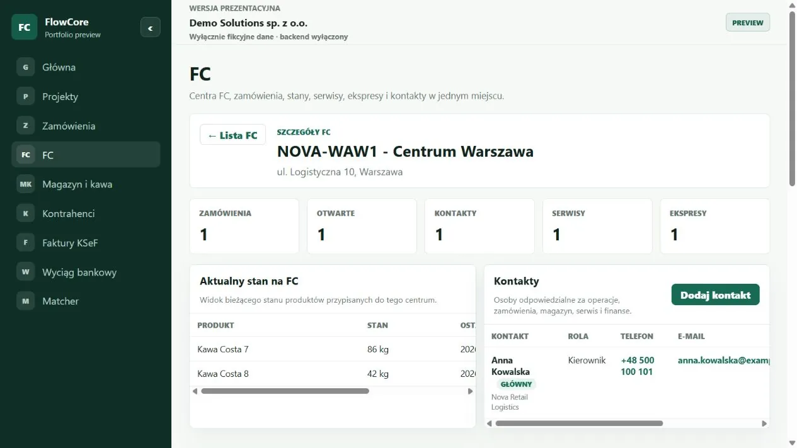Viewport: 797px width, 448px height.
Task: Open the anna.kowalska e-mail link
Action: pos(723,361)
